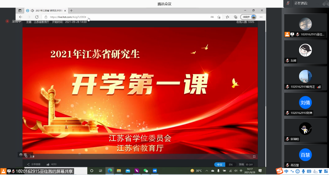Open the network Wi-Fi tray icon
The image size is (329, 175).
(x=230, y=171)
